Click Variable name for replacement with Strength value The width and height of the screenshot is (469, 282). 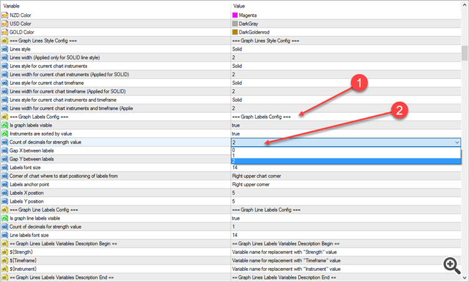pos(285,252)
